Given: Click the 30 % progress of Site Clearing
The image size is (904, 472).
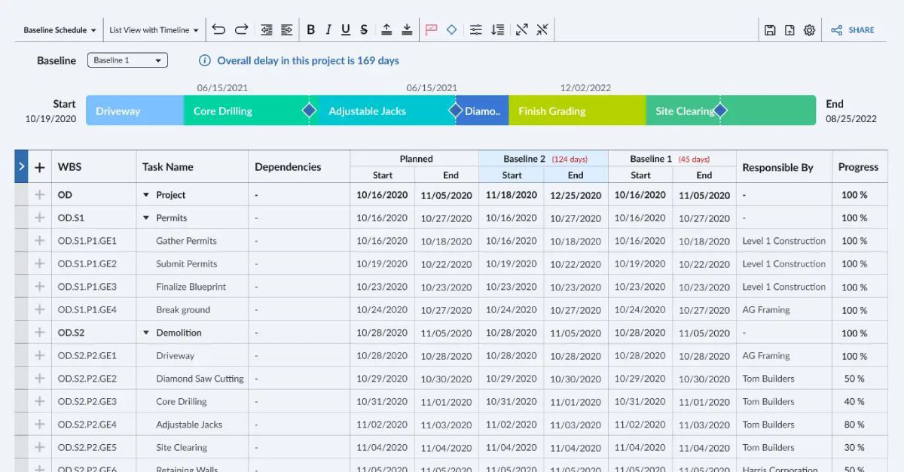Looking at the screenshot, I should [x=854, y=447].
